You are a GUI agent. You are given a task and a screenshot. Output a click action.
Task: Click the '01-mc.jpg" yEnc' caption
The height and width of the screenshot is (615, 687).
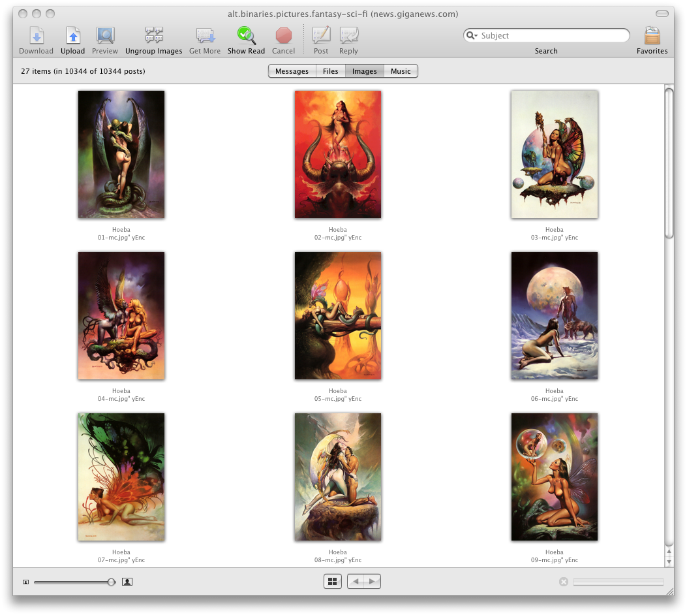121,238
